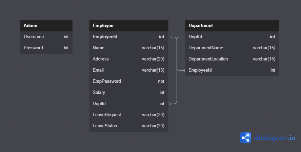Select the EmployeeId row in Department table
301x152 pixels.
232,70
